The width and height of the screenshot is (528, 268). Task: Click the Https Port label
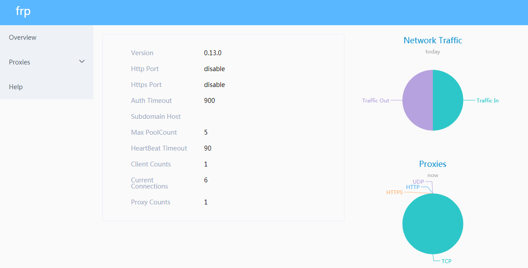click(x=146, y=85)
